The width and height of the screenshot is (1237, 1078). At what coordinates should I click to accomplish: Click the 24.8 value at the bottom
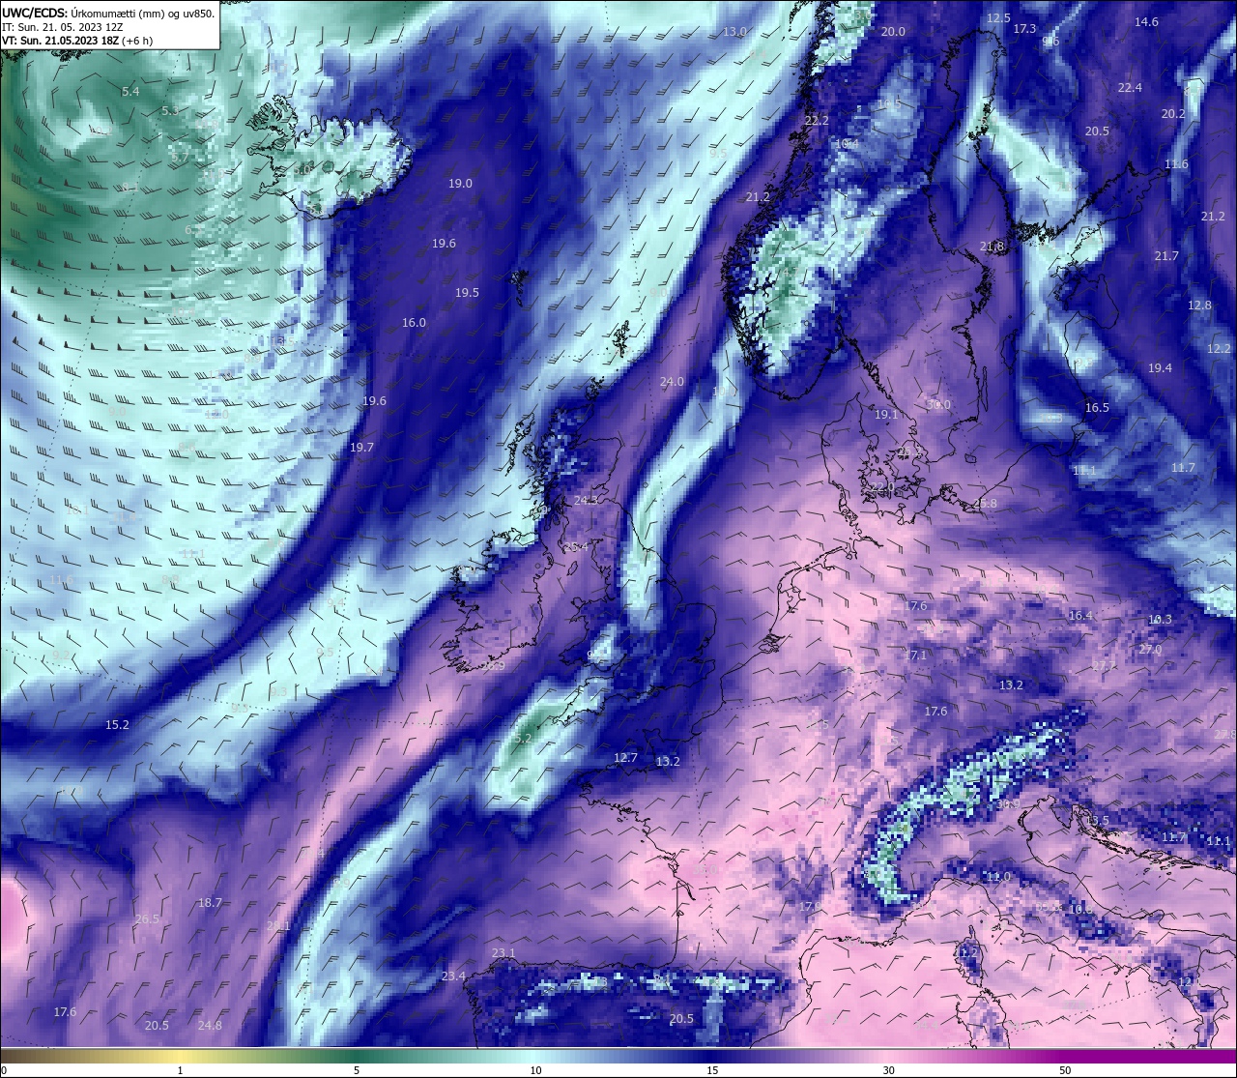click(210, 1025)
